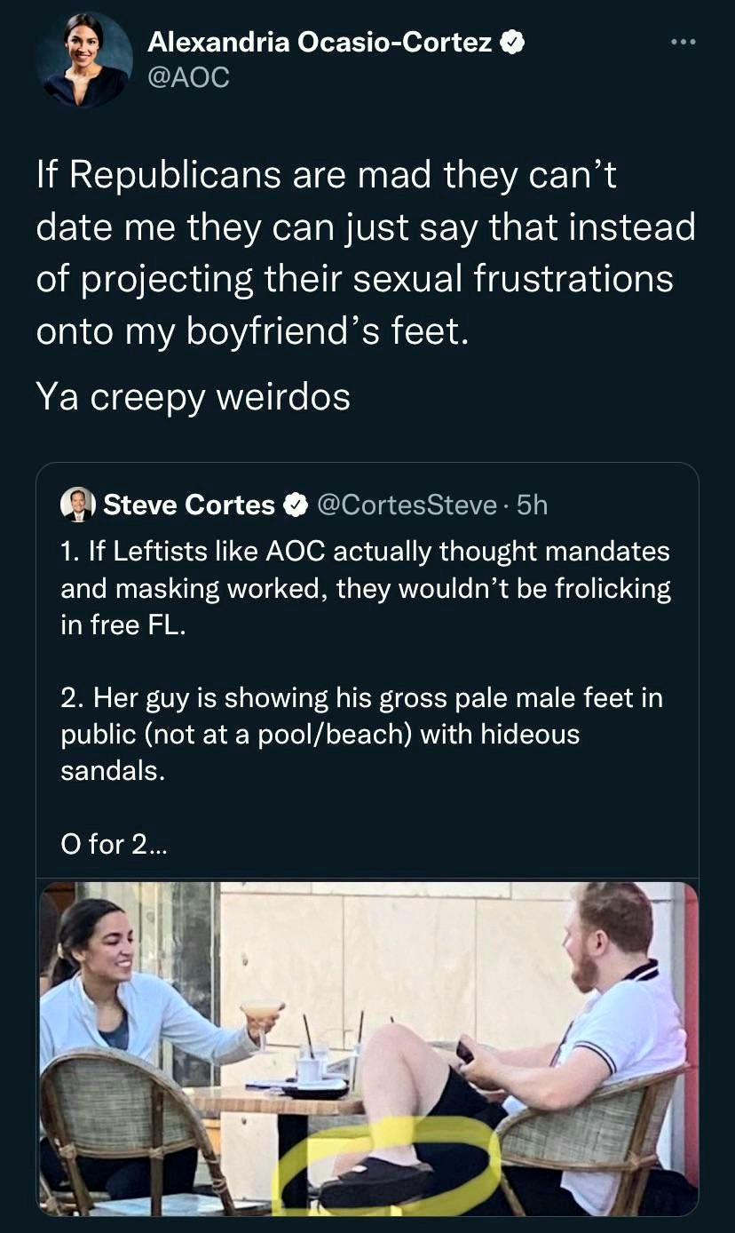The image size is (735, 1233).
Task: Open the attached restaurant photo full-size
Action: click(367, 1048)
